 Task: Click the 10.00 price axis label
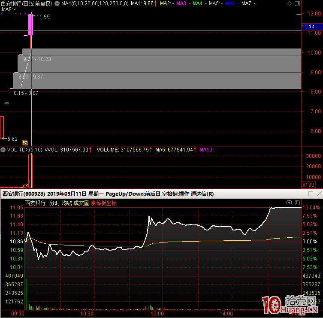tap(314, 52)
